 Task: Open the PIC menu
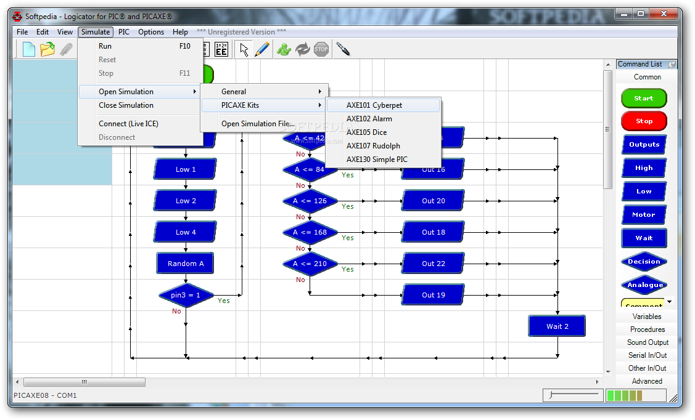click(x=124, y=32)
